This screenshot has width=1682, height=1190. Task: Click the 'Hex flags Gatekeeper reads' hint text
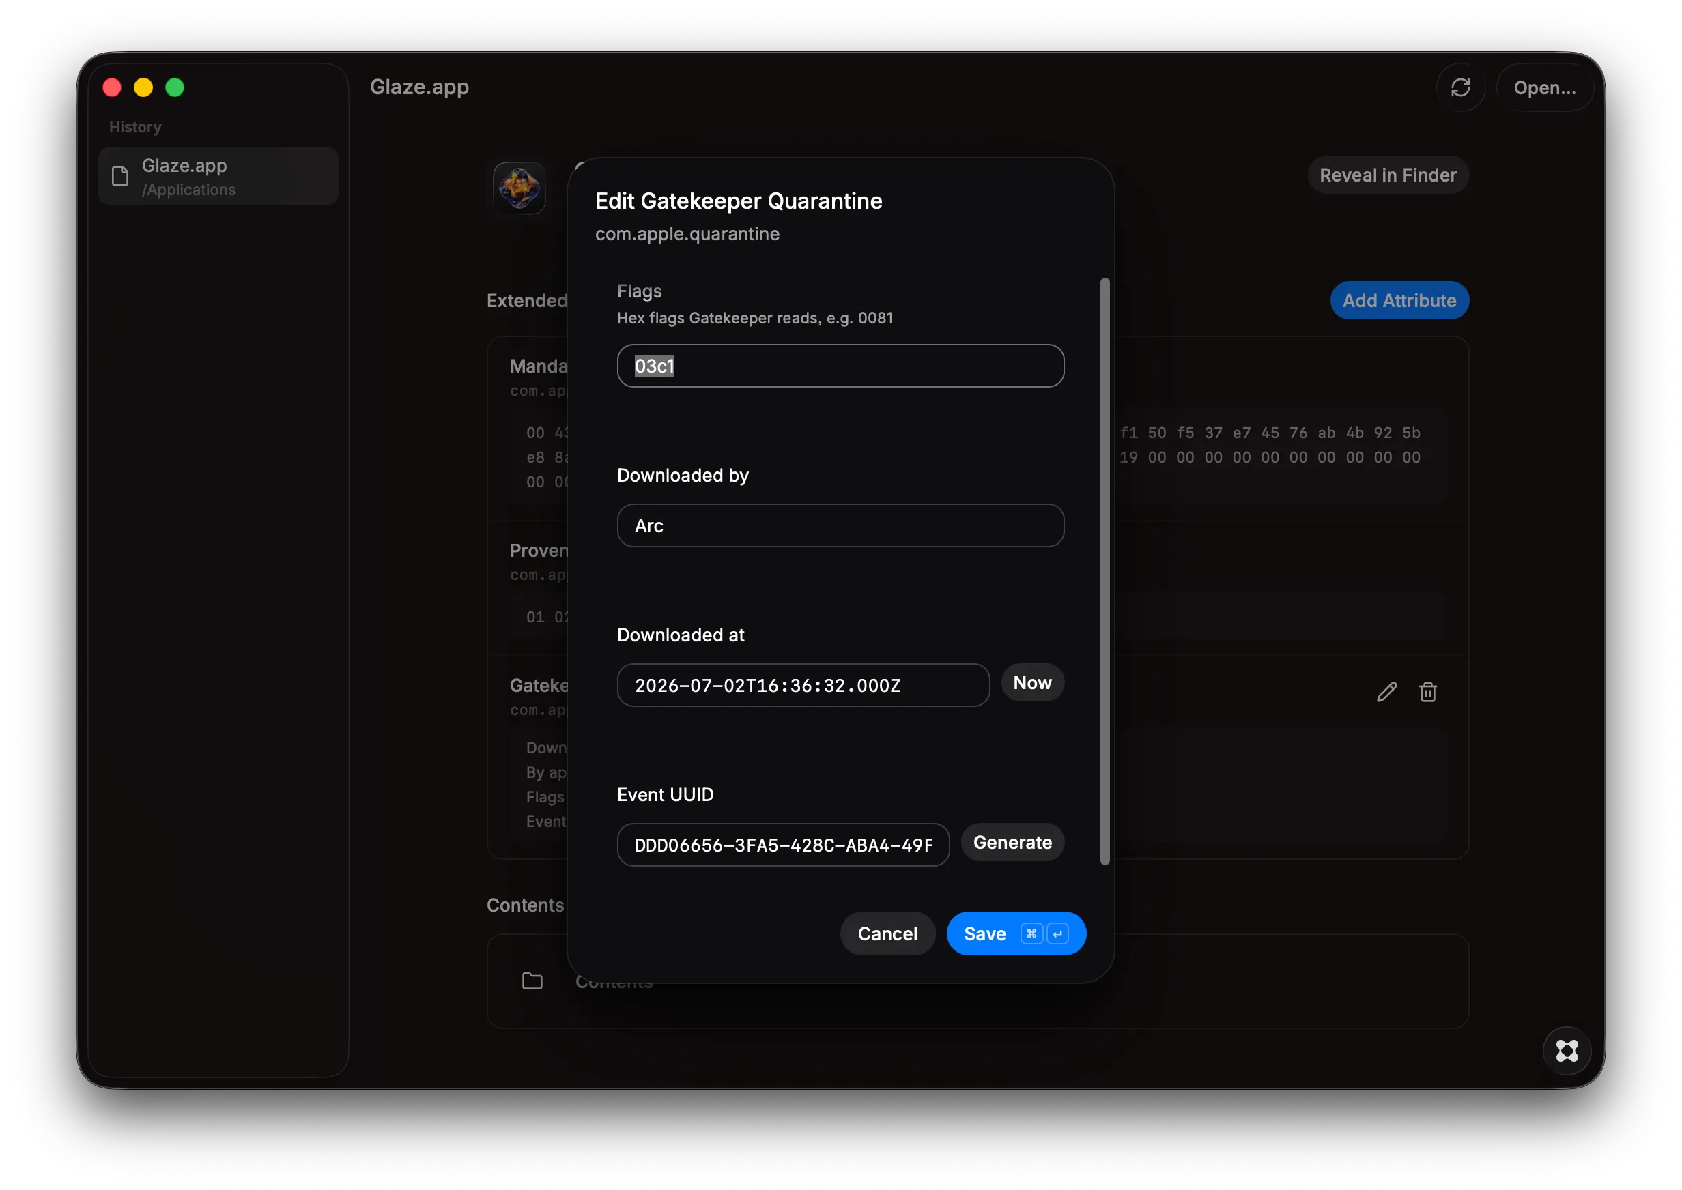click(755, 318)
